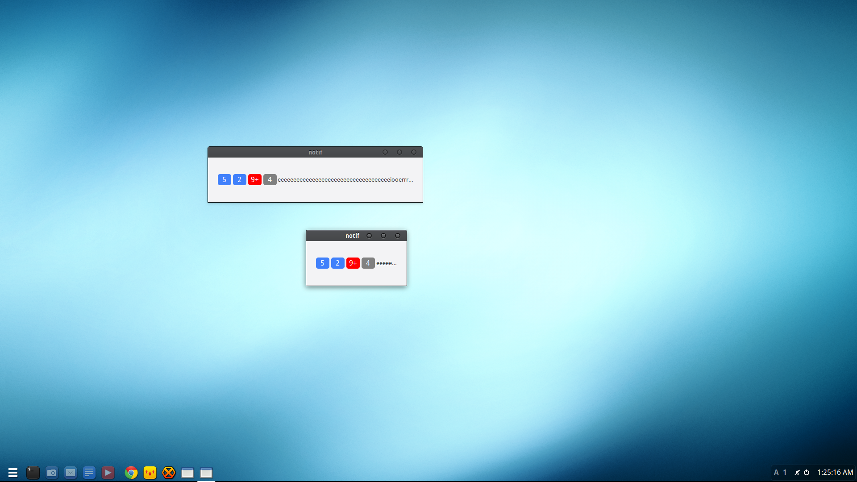Click the 'eeeee…iooerrr...' label in the larger notif window
The width and height of the screenshot is (857, 482).
click(x=345, y=180)
